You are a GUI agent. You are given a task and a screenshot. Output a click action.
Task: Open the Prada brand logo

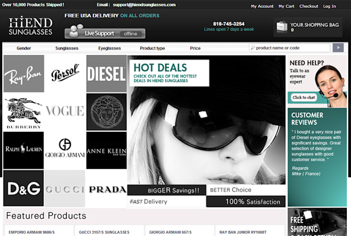pyautogui.click(x=108, y=190)
